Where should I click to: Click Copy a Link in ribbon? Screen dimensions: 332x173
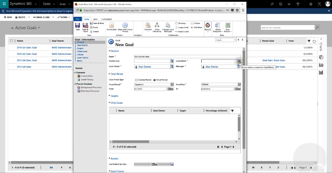tap(182, 27)
